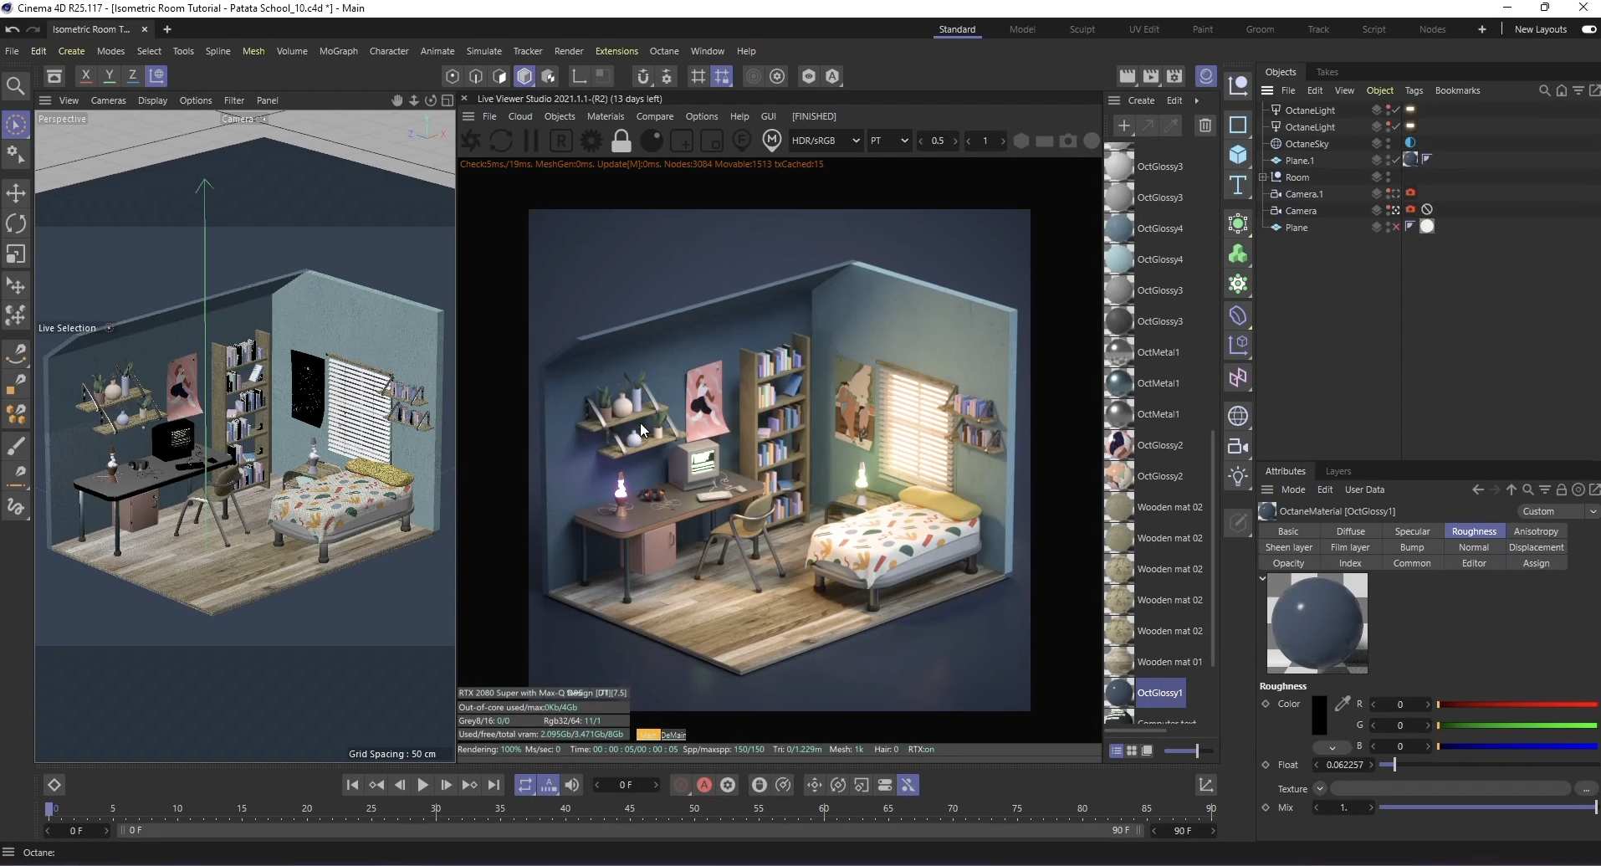
Task: Click the Specular channel button in material editor
Action: (x=1413, y=530)
